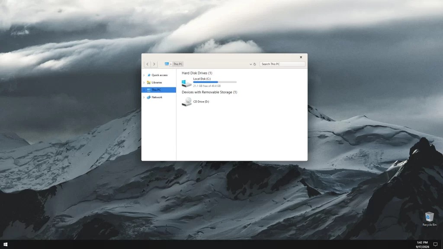Select the Local Disk (C:) drive icon
The height and width of the screenshot is (249, 443).
tap(186, 83)
